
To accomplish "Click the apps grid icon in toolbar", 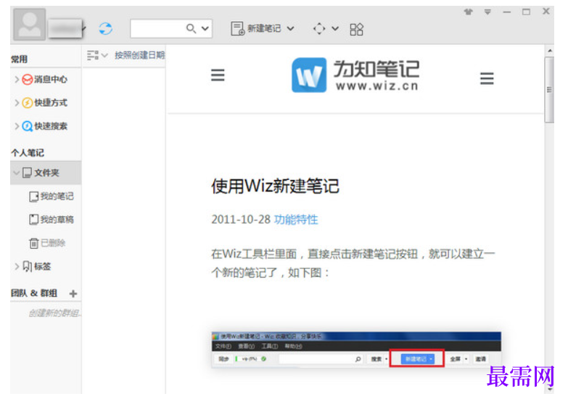I will tap(356, 29).
